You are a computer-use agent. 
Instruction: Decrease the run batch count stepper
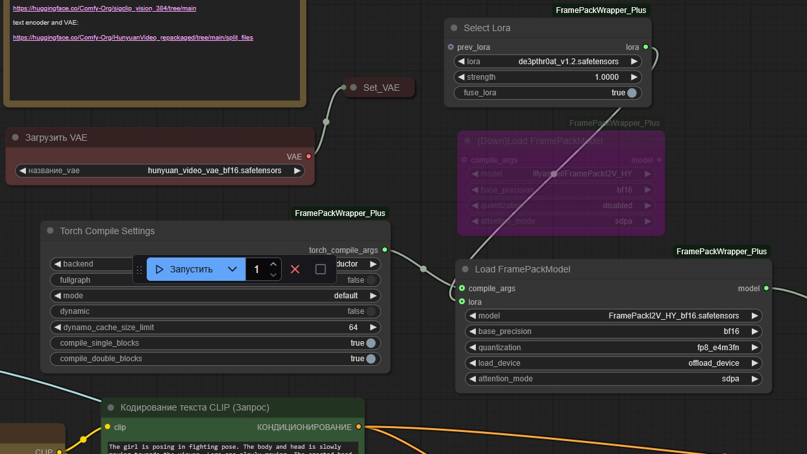tap(273, 274)
